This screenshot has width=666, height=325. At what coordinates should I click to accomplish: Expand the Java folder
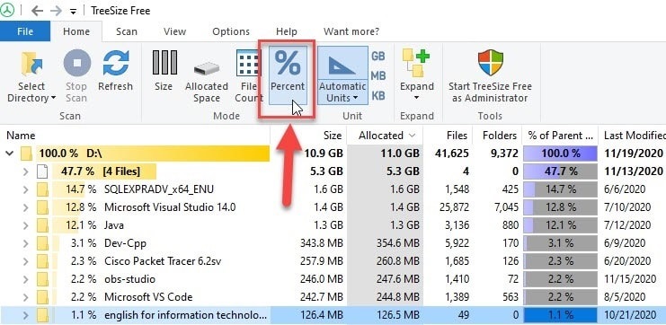pos(25,225)
